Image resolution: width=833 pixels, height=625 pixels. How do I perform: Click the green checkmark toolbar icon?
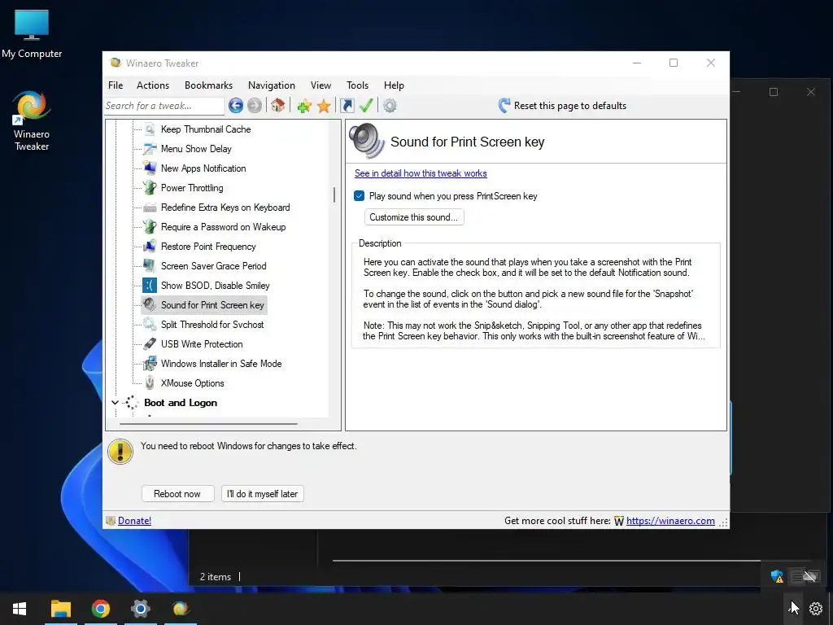[x=366, y=106]
